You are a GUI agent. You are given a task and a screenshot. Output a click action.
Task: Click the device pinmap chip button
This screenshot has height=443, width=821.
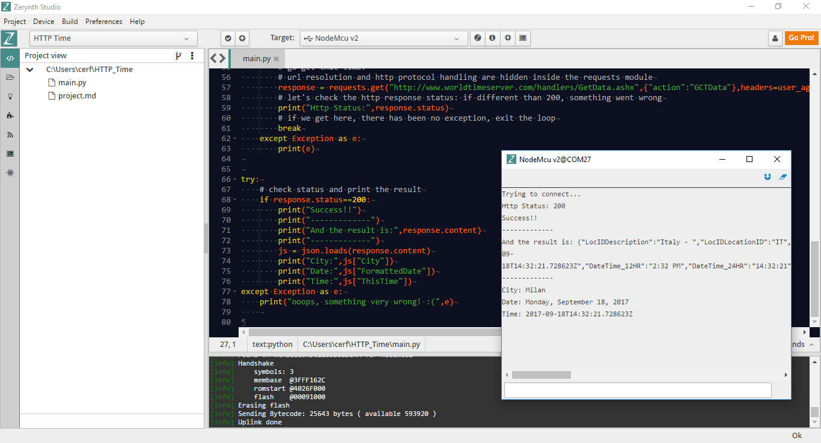(x=508, y=38)
